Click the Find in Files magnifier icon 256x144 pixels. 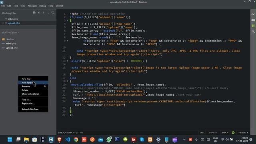click(53, 12)
